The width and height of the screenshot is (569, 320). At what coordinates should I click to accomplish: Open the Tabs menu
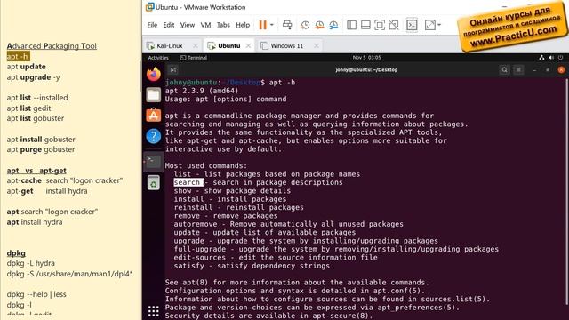point(223,25)
